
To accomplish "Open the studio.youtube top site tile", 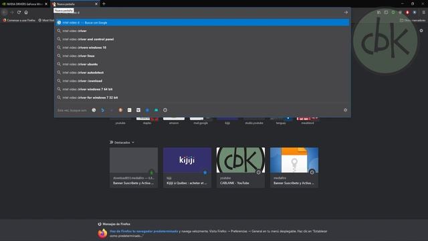I will pyautogui.click(x=254, y=121).
